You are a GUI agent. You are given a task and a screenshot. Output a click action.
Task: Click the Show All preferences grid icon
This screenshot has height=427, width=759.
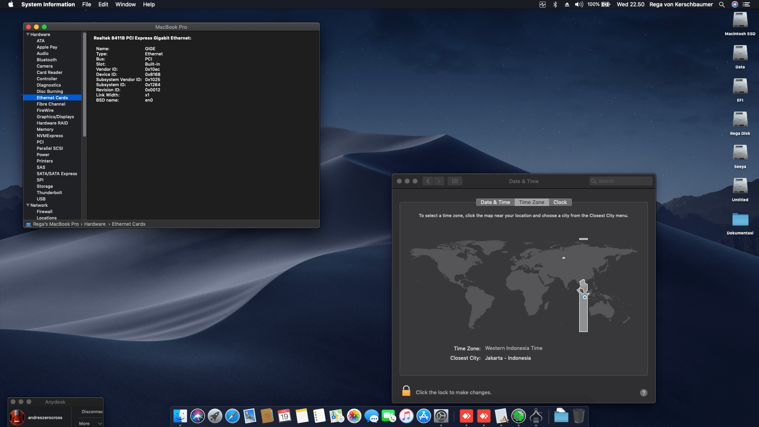[x=455, y=181]
